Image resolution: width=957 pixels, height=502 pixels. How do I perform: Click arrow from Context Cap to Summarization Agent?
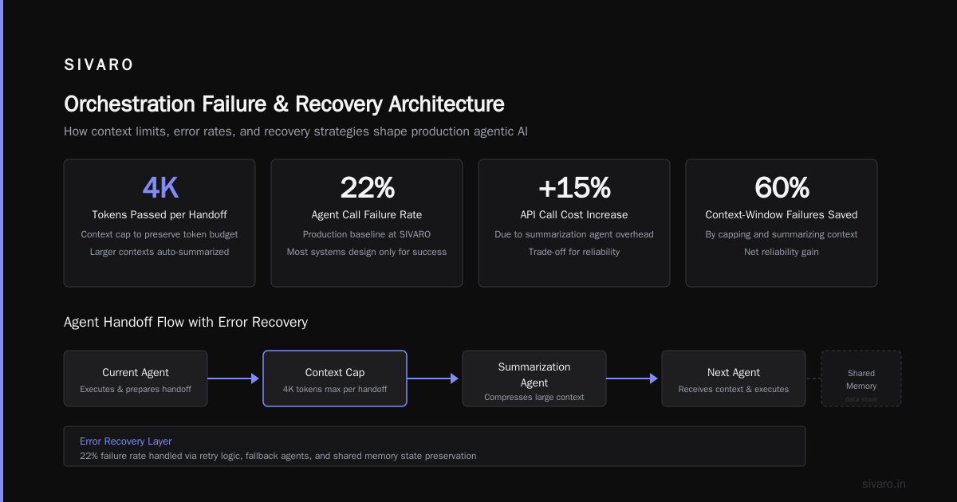pyautogui.click(x=434, y=378)
